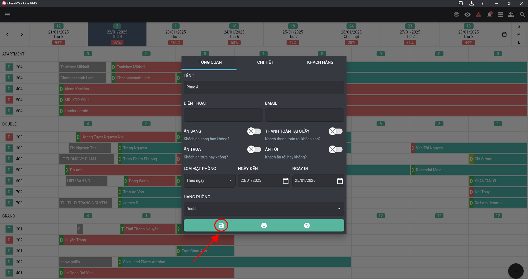
Task: Toggle the eye visibility icon in top bar
Action: [x=468, y=15]
